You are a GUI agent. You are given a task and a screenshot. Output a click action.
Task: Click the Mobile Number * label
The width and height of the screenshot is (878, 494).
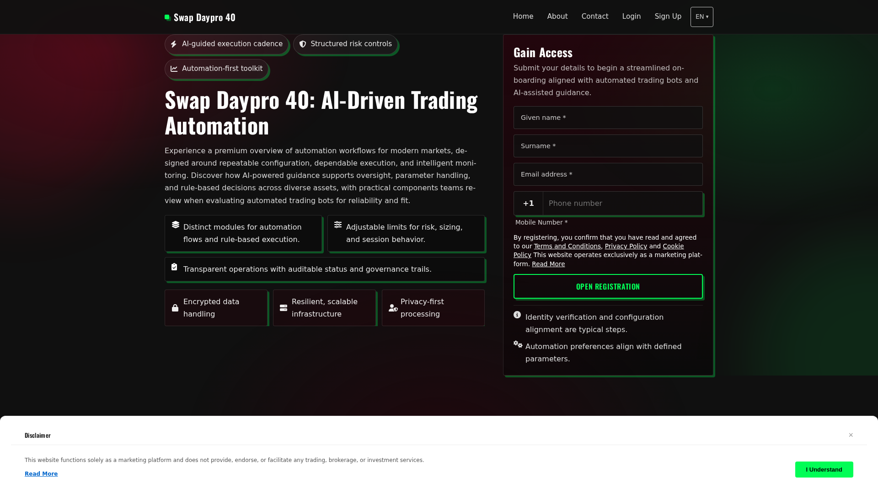(x=541, y=222)
